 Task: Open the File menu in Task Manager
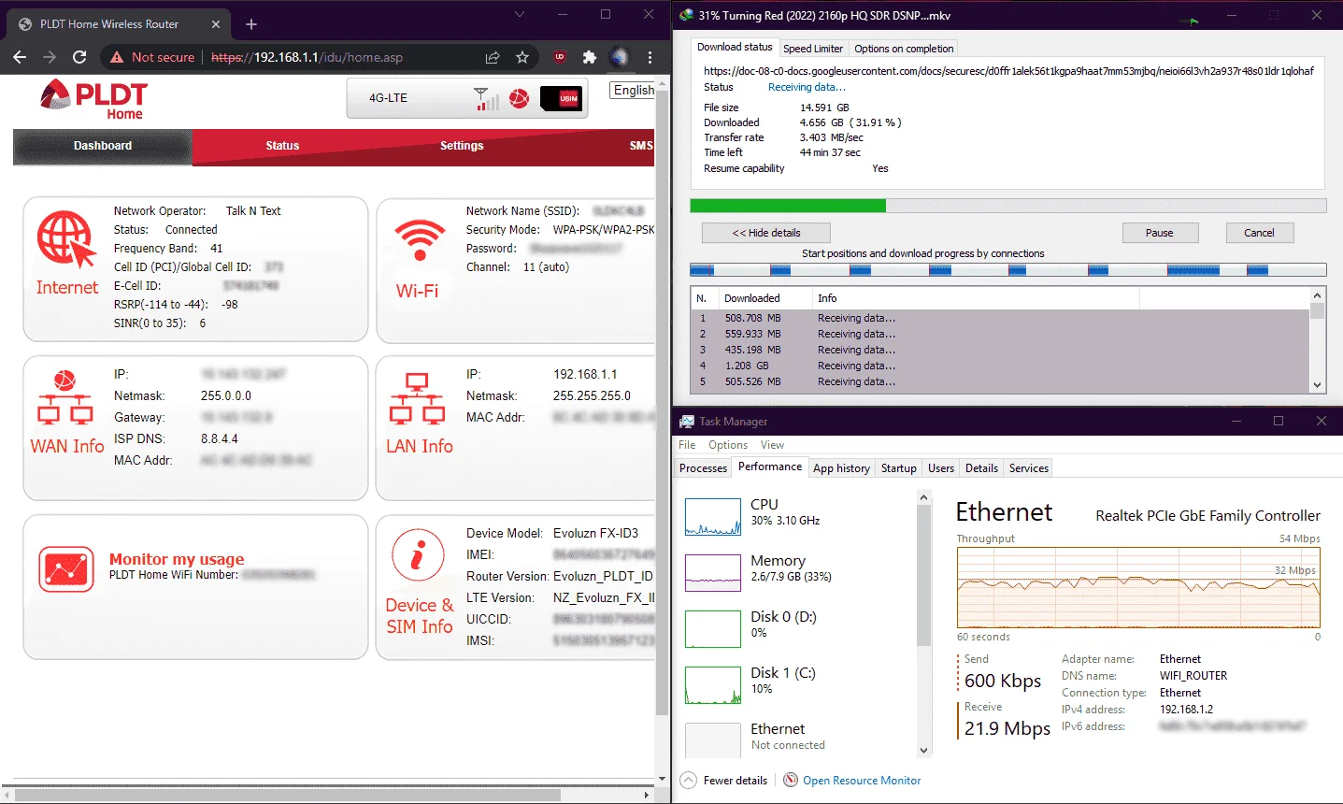(x=687, y=445)
